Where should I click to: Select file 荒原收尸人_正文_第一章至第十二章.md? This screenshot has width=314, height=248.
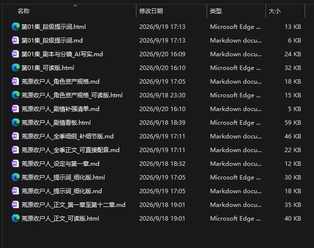(73, 204)
